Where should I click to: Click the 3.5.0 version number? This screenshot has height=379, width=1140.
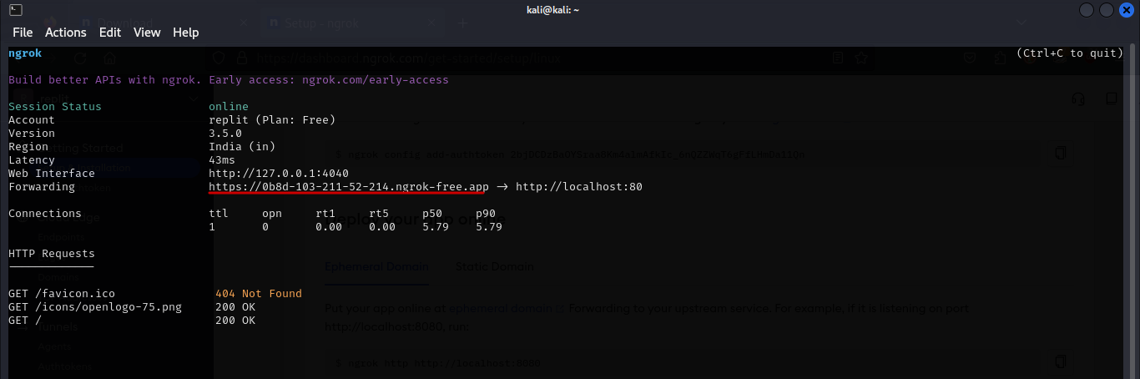pos(225,134)
